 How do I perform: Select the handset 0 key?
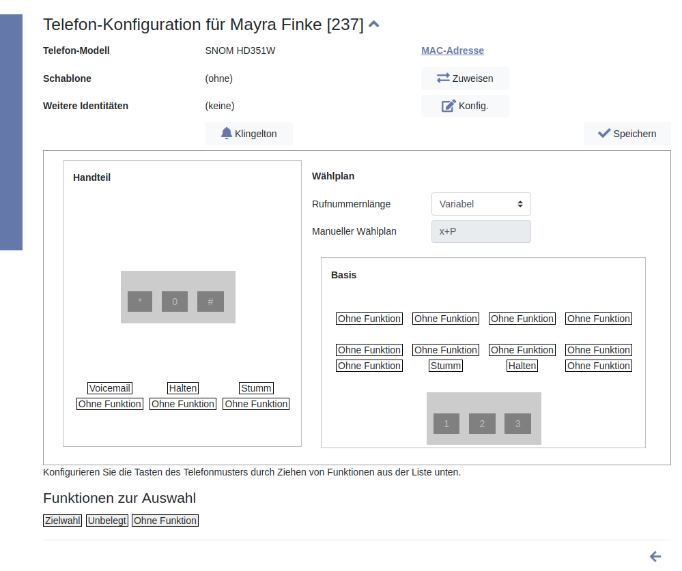pos(175,302)
